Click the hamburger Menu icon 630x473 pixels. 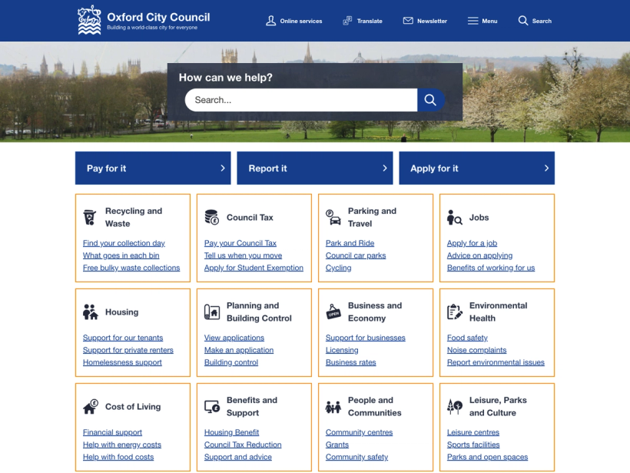click(473, 21)
